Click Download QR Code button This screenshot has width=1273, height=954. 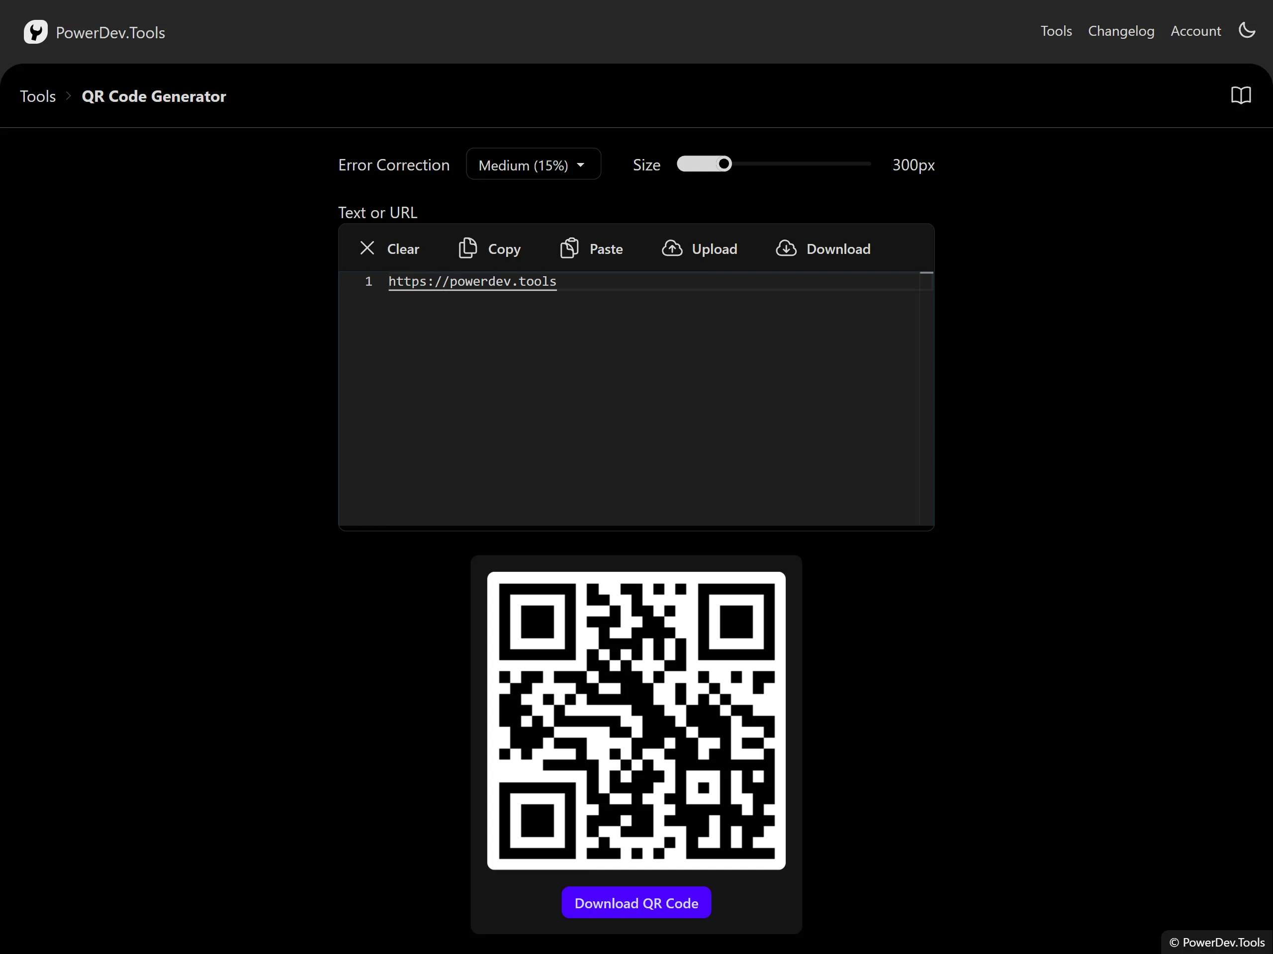(x=636, y=903)
